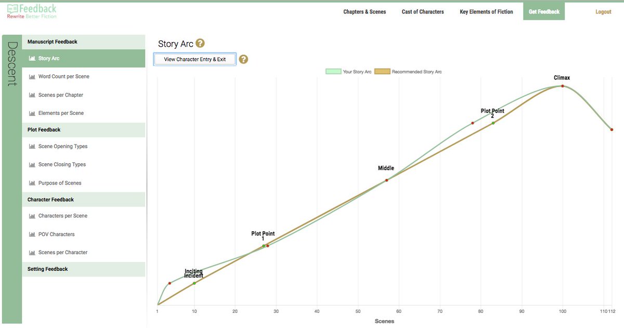Viewport: 624px width, 328px height.
Task: Click the bar chart icon beside Story Arc
Action: tap(32, 59)
